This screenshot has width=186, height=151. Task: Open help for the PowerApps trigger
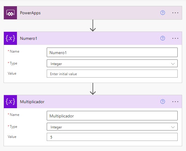(162, 13)
